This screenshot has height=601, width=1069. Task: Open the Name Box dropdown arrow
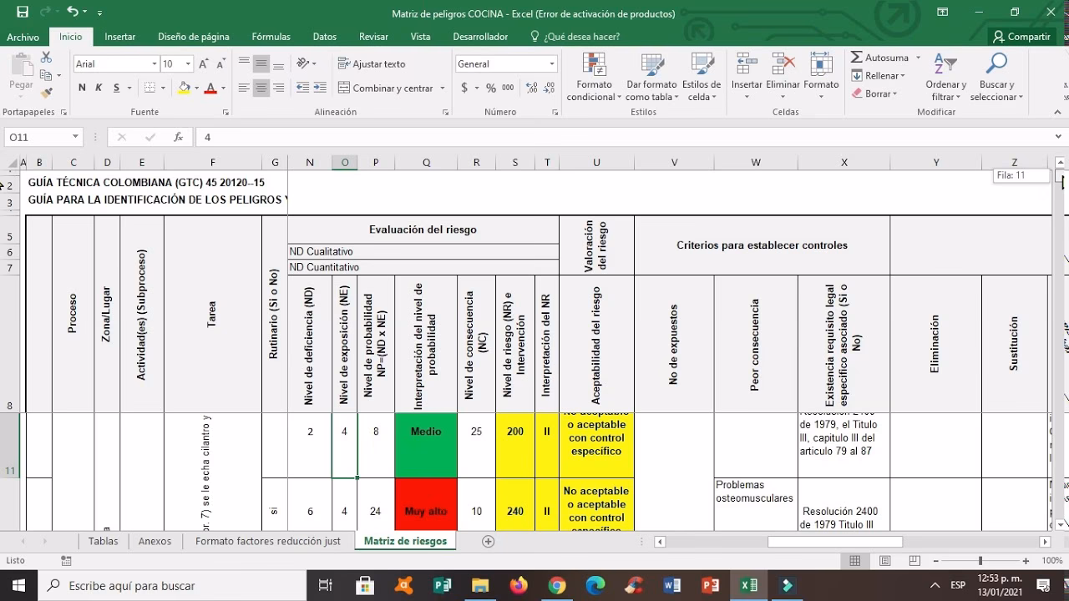[x=75, y=137]
